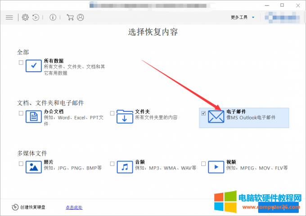Check the 视频 checkbox

[203, 163]
